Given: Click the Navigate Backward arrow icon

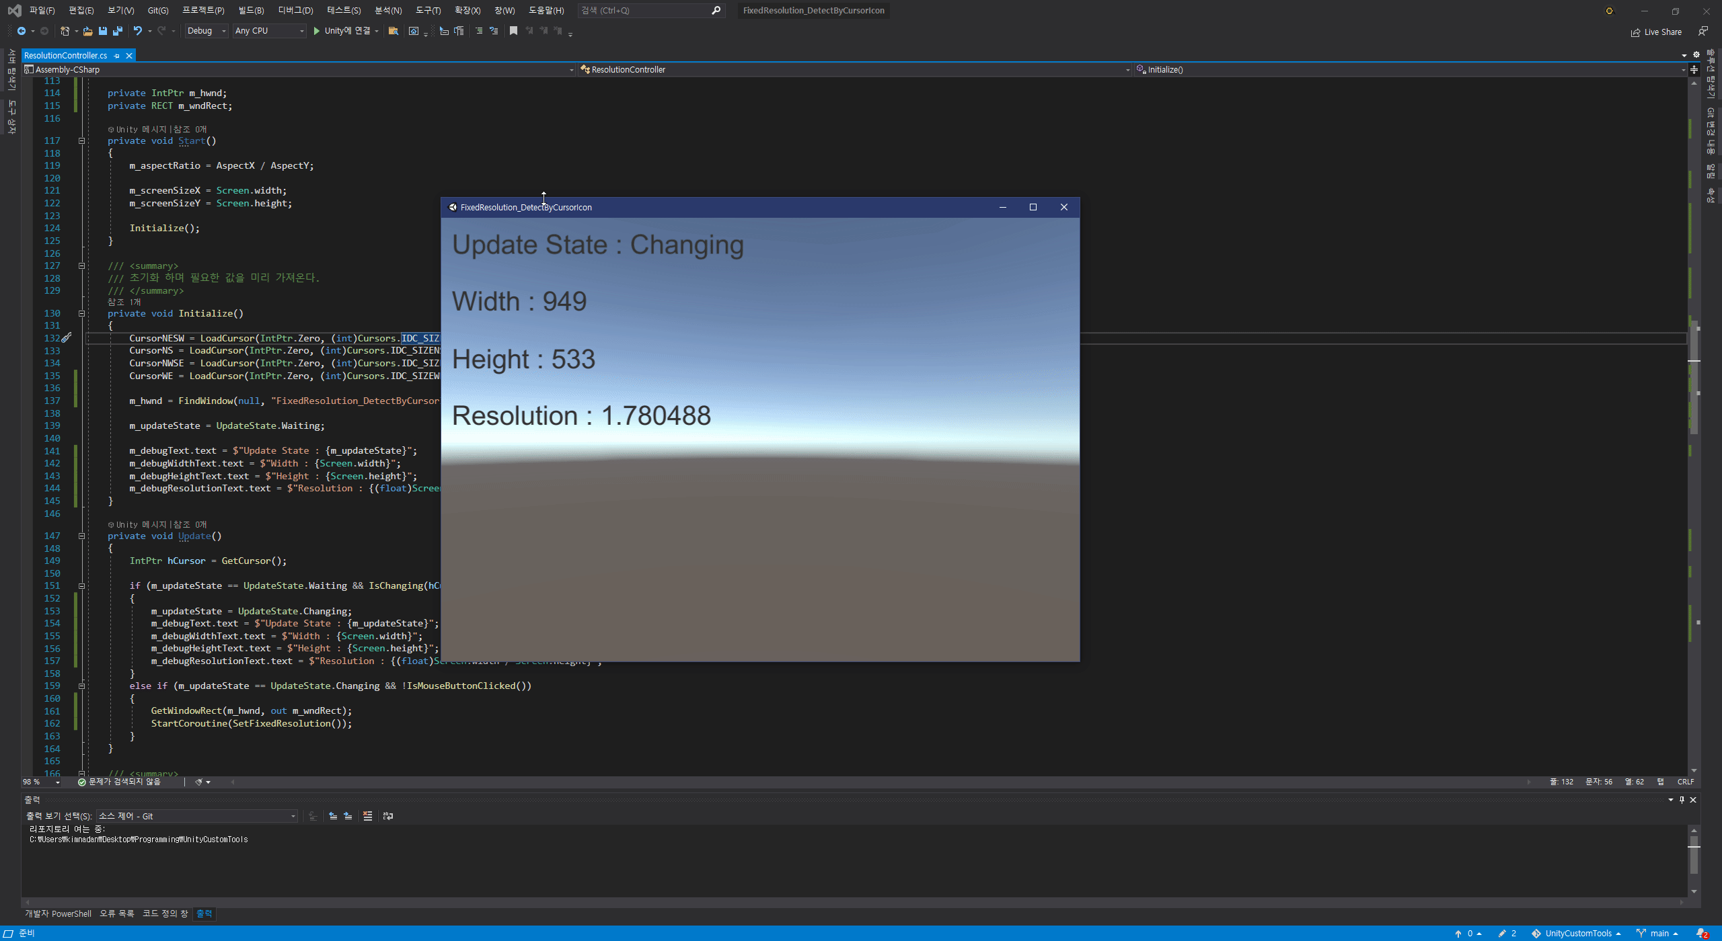Looking at the screenshot, I should point(22,31).
